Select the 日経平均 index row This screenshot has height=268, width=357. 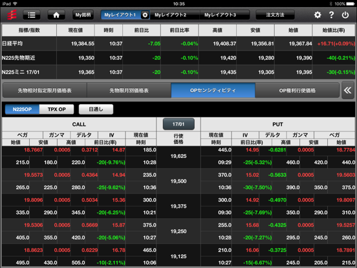[x=178, y=43]
